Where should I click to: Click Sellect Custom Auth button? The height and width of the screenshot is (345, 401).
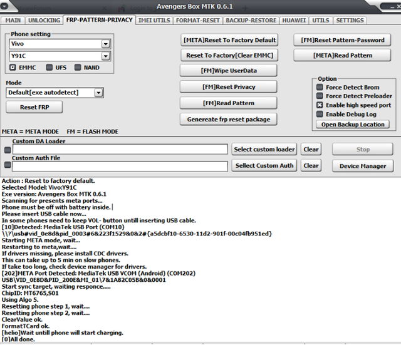pyautogui.click(x=264, y=165)
